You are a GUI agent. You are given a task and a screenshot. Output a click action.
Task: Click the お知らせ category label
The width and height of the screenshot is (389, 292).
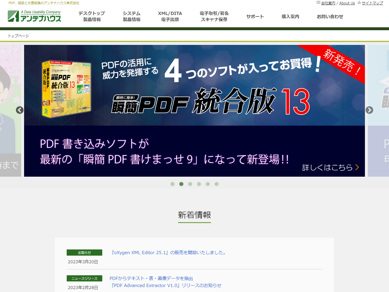[x=84, y=252]
